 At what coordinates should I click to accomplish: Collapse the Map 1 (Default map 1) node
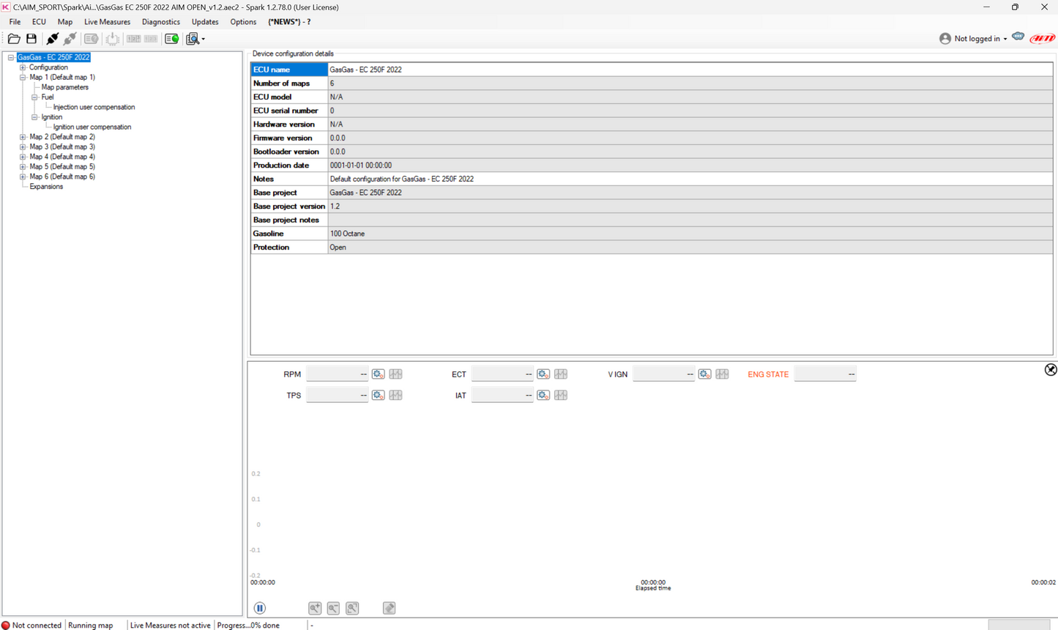tap(23, 77)
